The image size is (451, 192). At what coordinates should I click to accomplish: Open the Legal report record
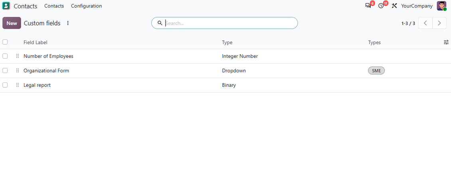[x=37, y=85]
